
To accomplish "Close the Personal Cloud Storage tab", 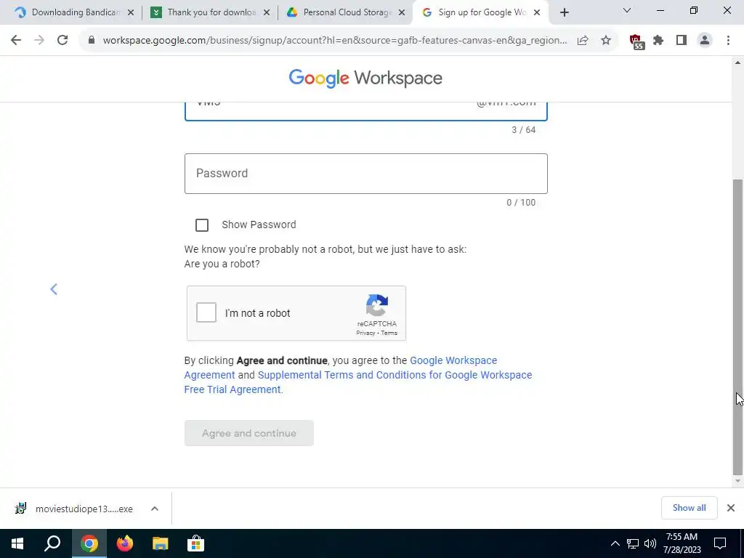I will [402, 12].
